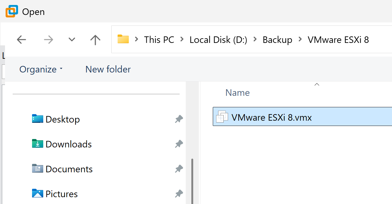Expand the chevron between Backup and VMware ESXi 8

(x=300, y=39)
